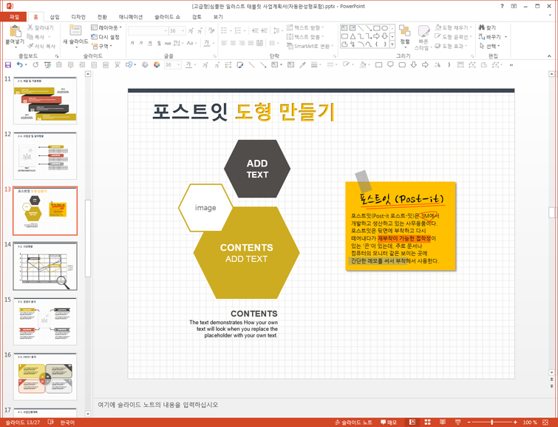Click Reset slide (다시 설정)
Viewport: 558px width, 427px height.
point(105,37)
